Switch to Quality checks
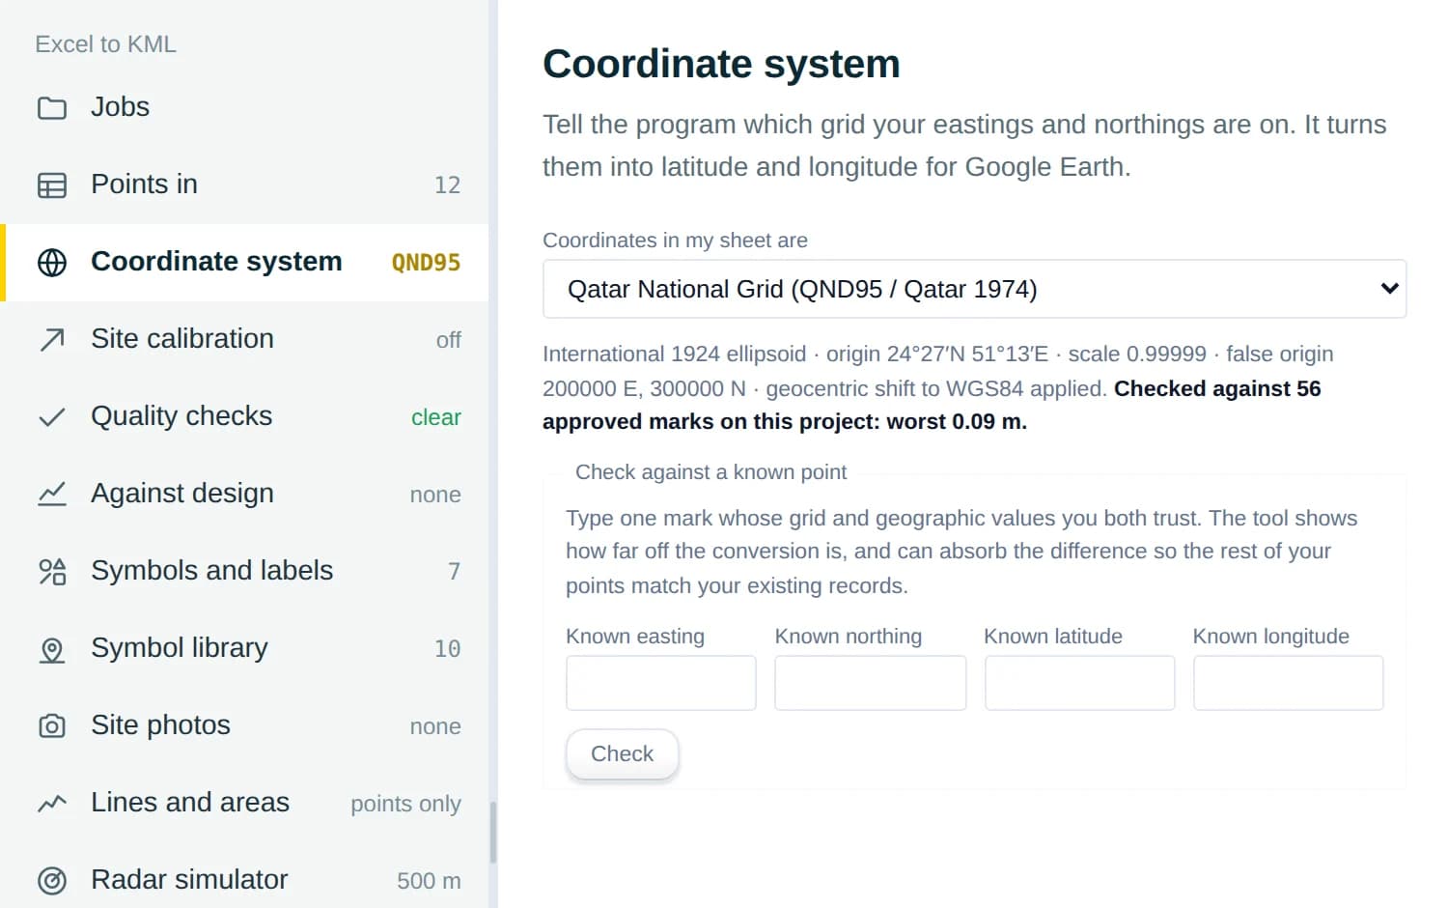 pos(244,416)
